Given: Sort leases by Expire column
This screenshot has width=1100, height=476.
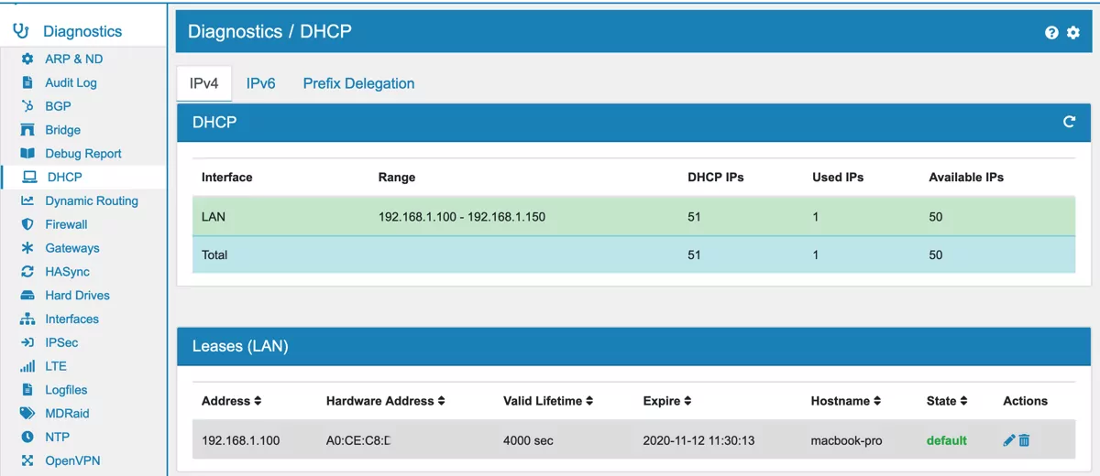Looking at the screenshot, I should point(666,401).
